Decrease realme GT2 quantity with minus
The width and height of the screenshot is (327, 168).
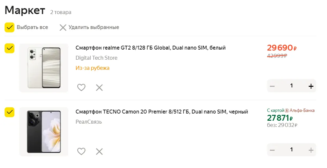click(x=272, y=86)
